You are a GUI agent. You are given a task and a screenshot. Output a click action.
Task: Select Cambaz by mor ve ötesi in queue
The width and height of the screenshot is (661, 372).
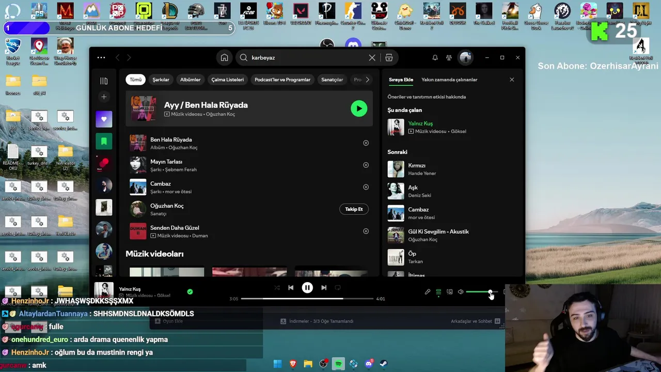[452, 213]
